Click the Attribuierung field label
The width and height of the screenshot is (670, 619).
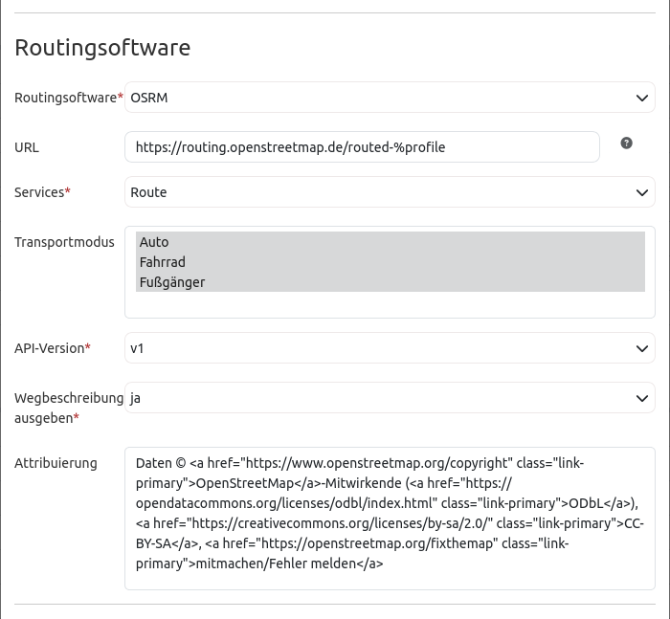56,463
